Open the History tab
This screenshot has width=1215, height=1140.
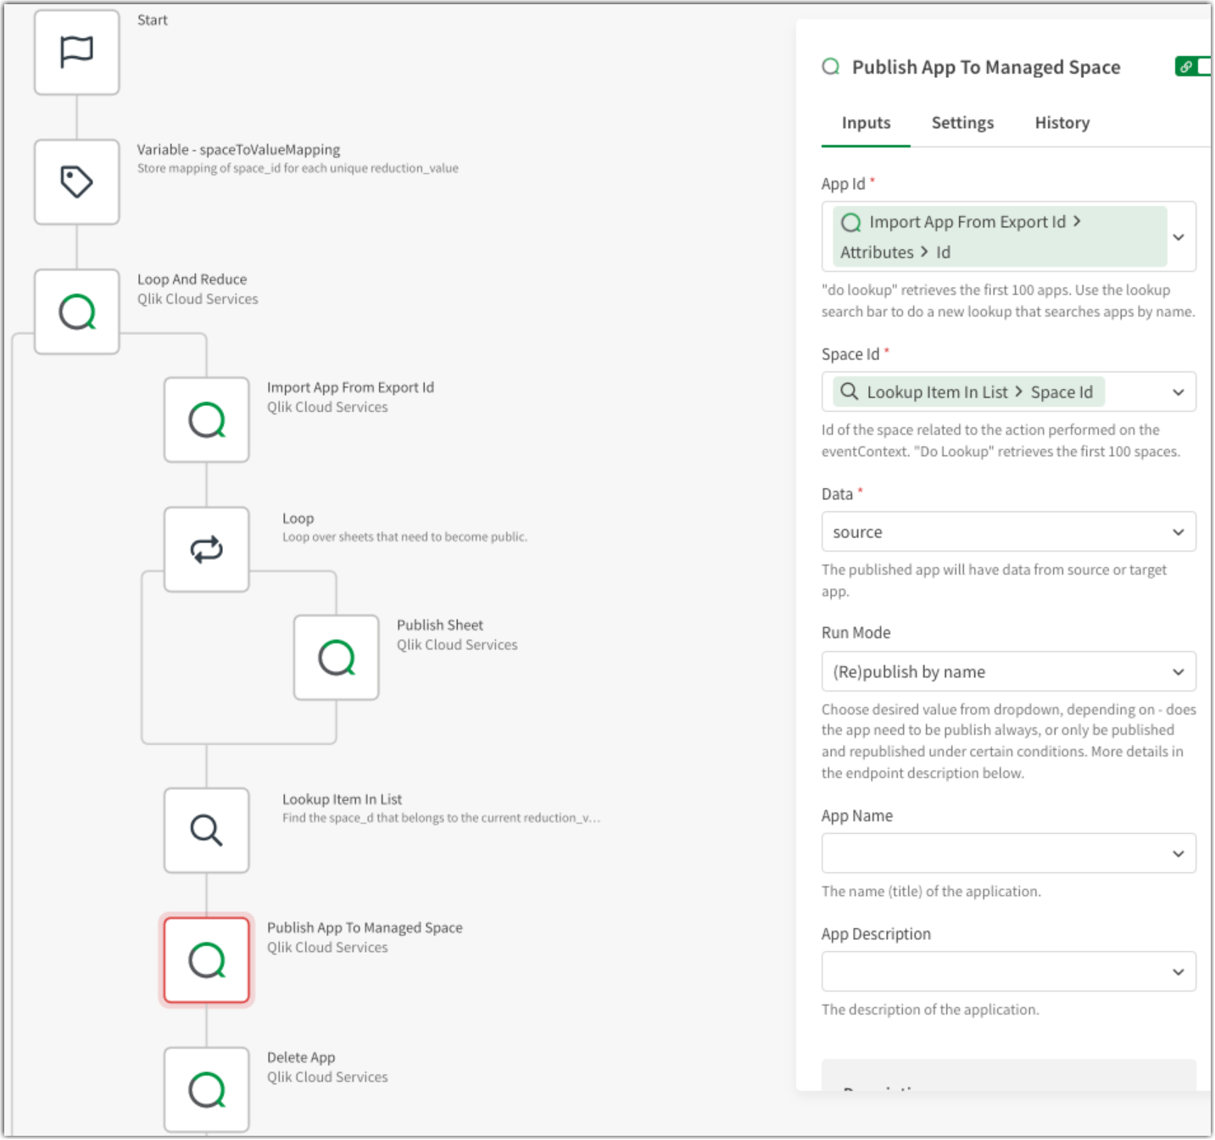click(x=1062, y=123)
